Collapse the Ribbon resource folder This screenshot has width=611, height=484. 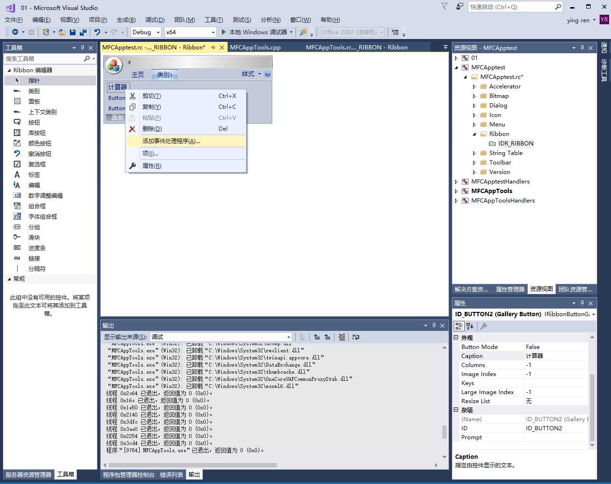[x=474, y=134]
